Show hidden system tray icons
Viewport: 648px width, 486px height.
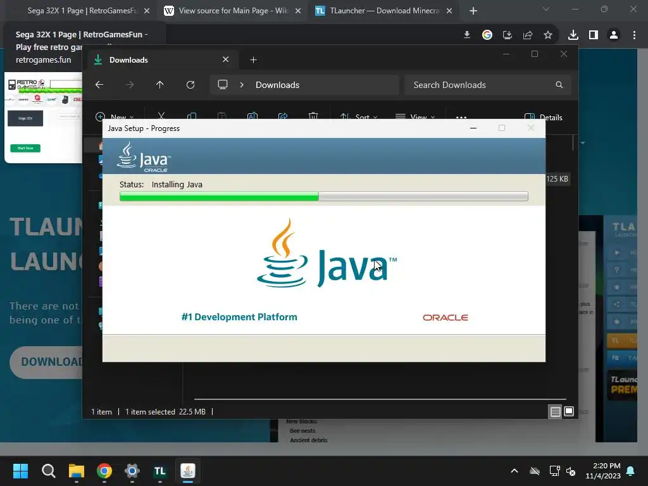point(514,471)
